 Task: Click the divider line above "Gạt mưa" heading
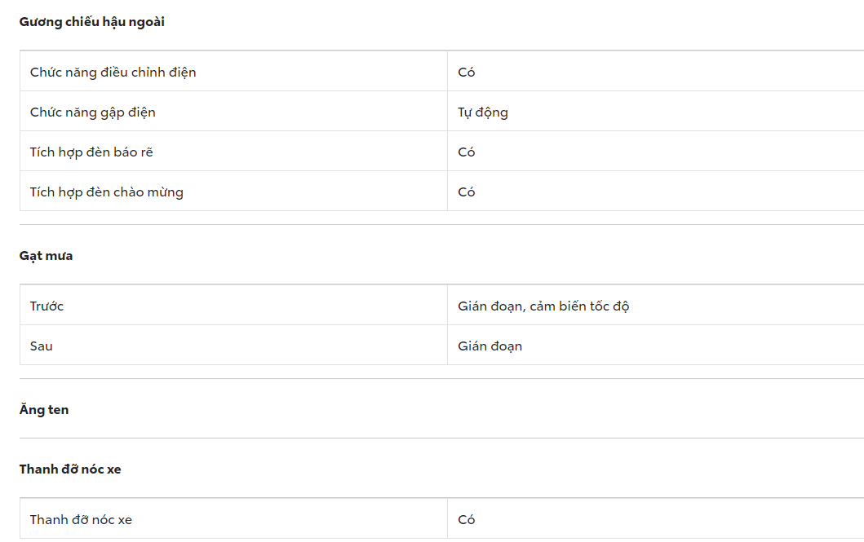[x=441, y=225]
